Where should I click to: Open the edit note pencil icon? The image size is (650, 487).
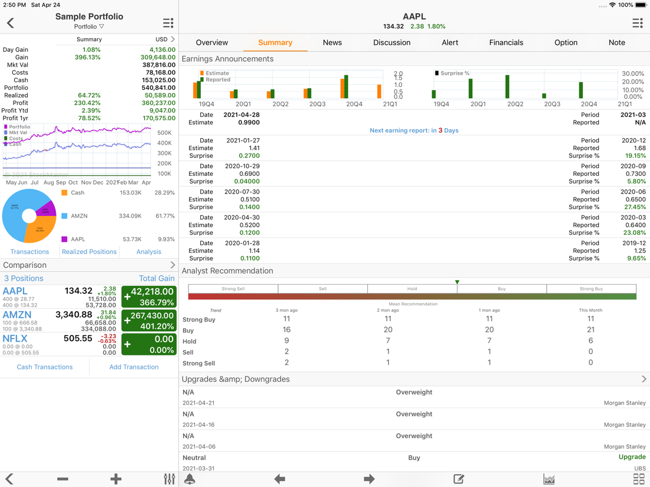[x=459, y=479]
